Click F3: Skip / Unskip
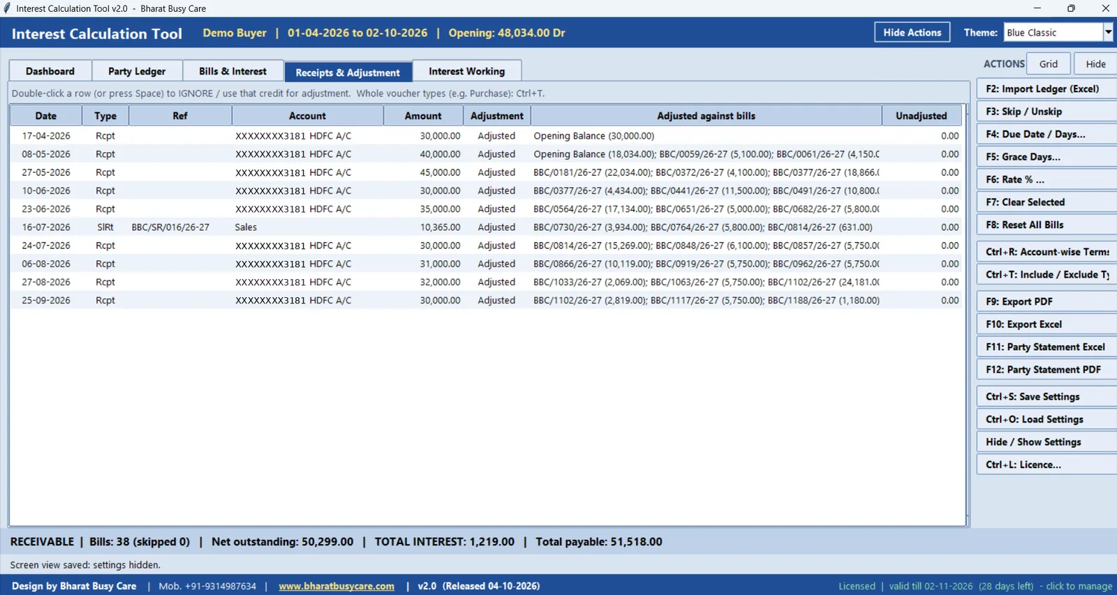Screen dimensions: 1117x595 coord(1046,112)
